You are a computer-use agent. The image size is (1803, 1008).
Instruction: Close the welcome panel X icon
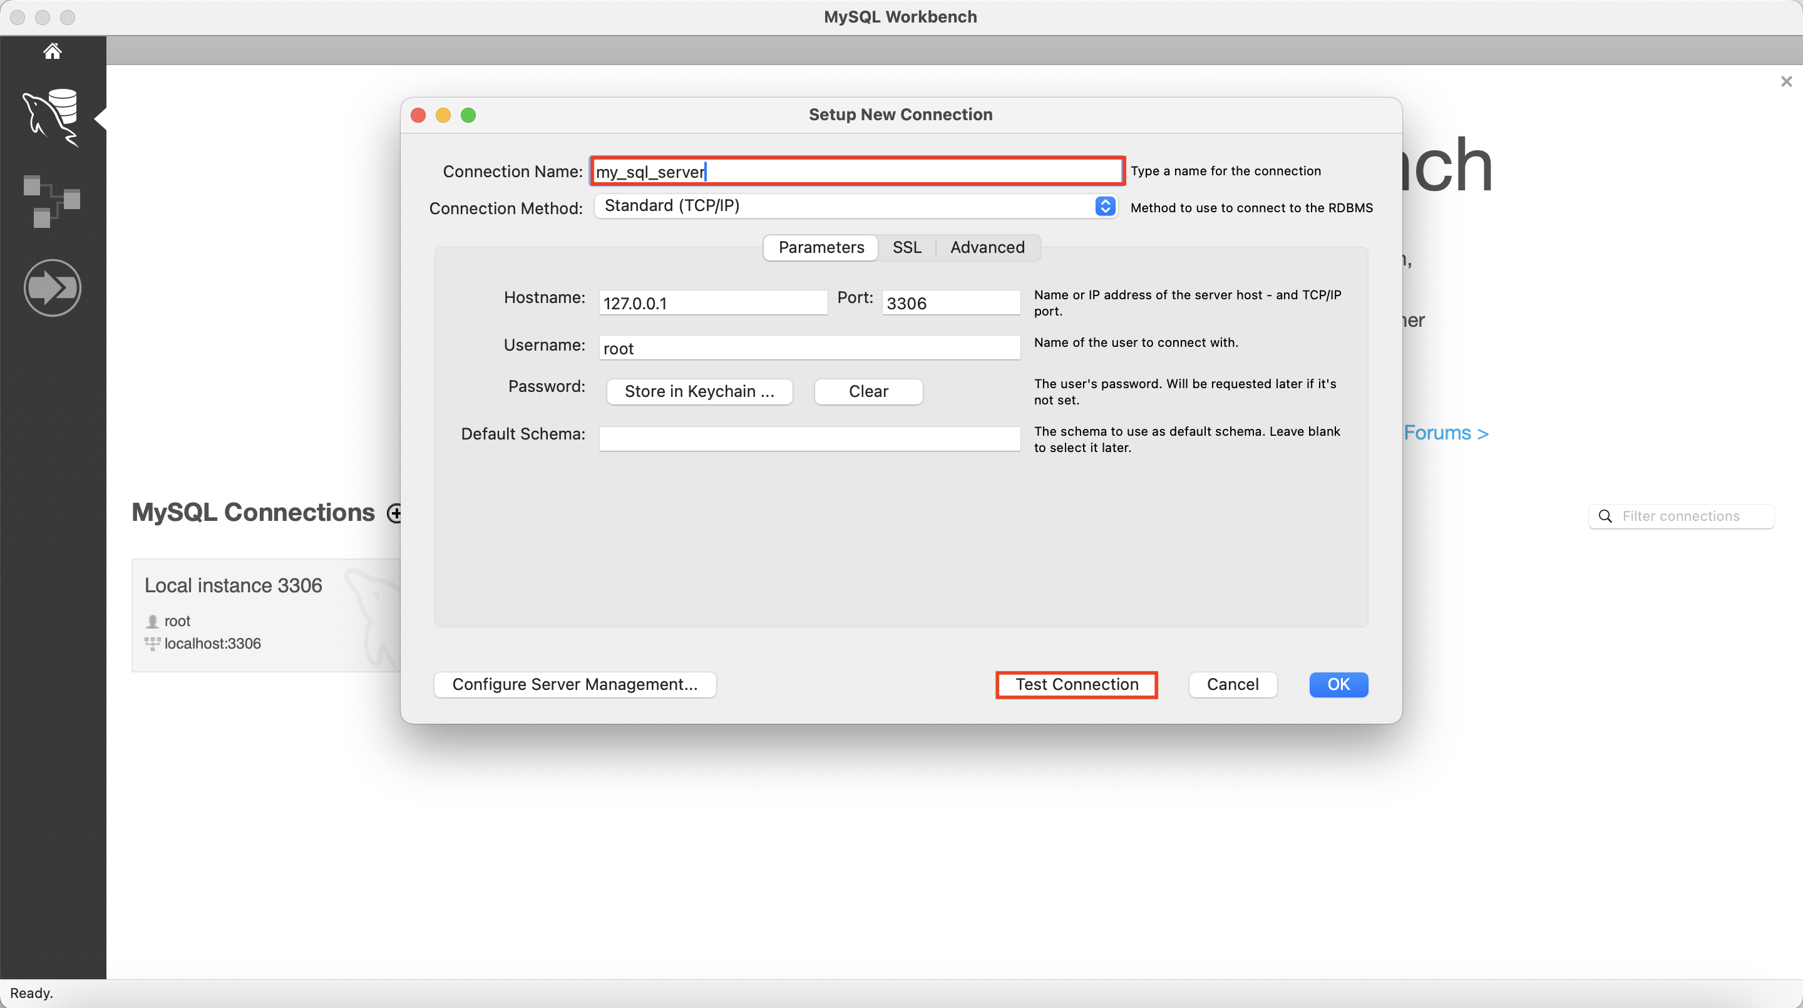[1785, 82]
